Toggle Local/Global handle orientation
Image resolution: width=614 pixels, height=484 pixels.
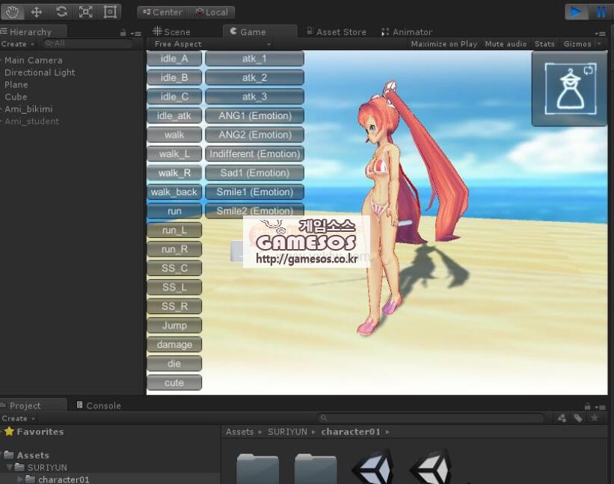212,12
